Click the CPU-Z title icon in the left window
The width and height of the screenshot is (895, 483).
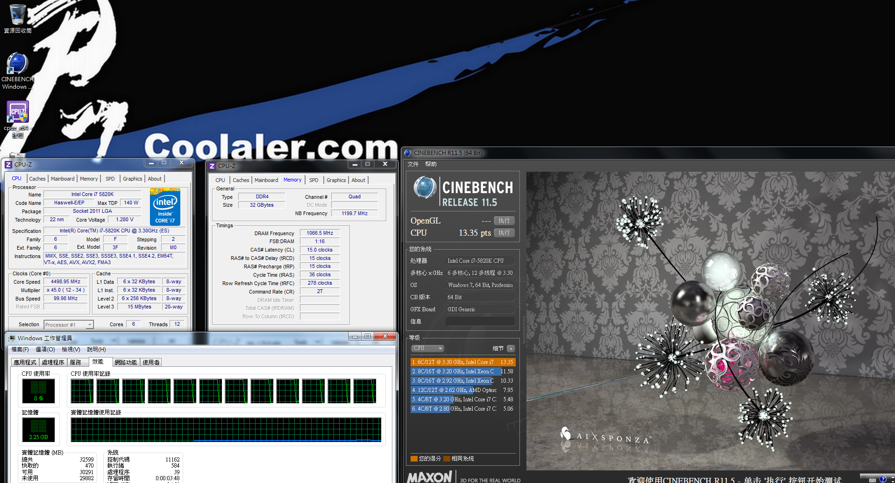click(x=8, y=165)
